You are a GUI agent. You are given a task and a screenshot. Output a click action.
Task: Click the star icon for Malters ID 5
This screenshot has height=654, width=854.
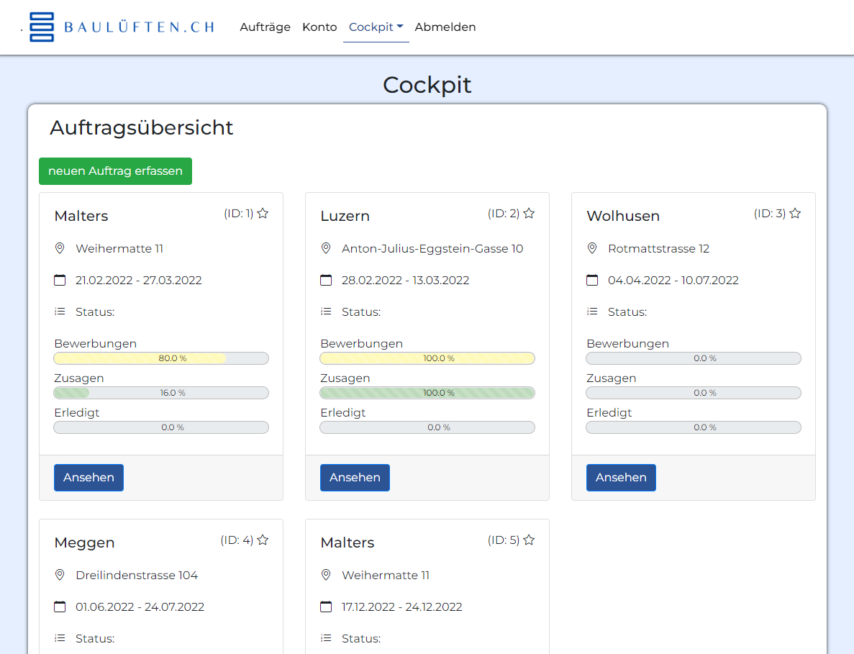[x=529, y=540]
